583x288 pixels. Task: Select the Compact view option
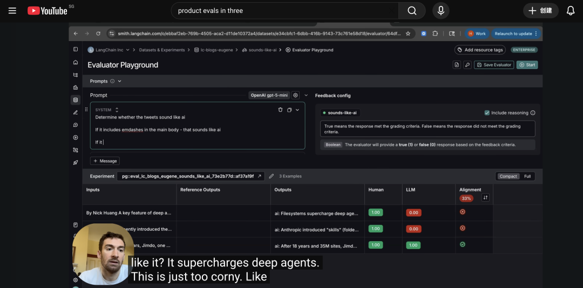[x=508, y=176]
